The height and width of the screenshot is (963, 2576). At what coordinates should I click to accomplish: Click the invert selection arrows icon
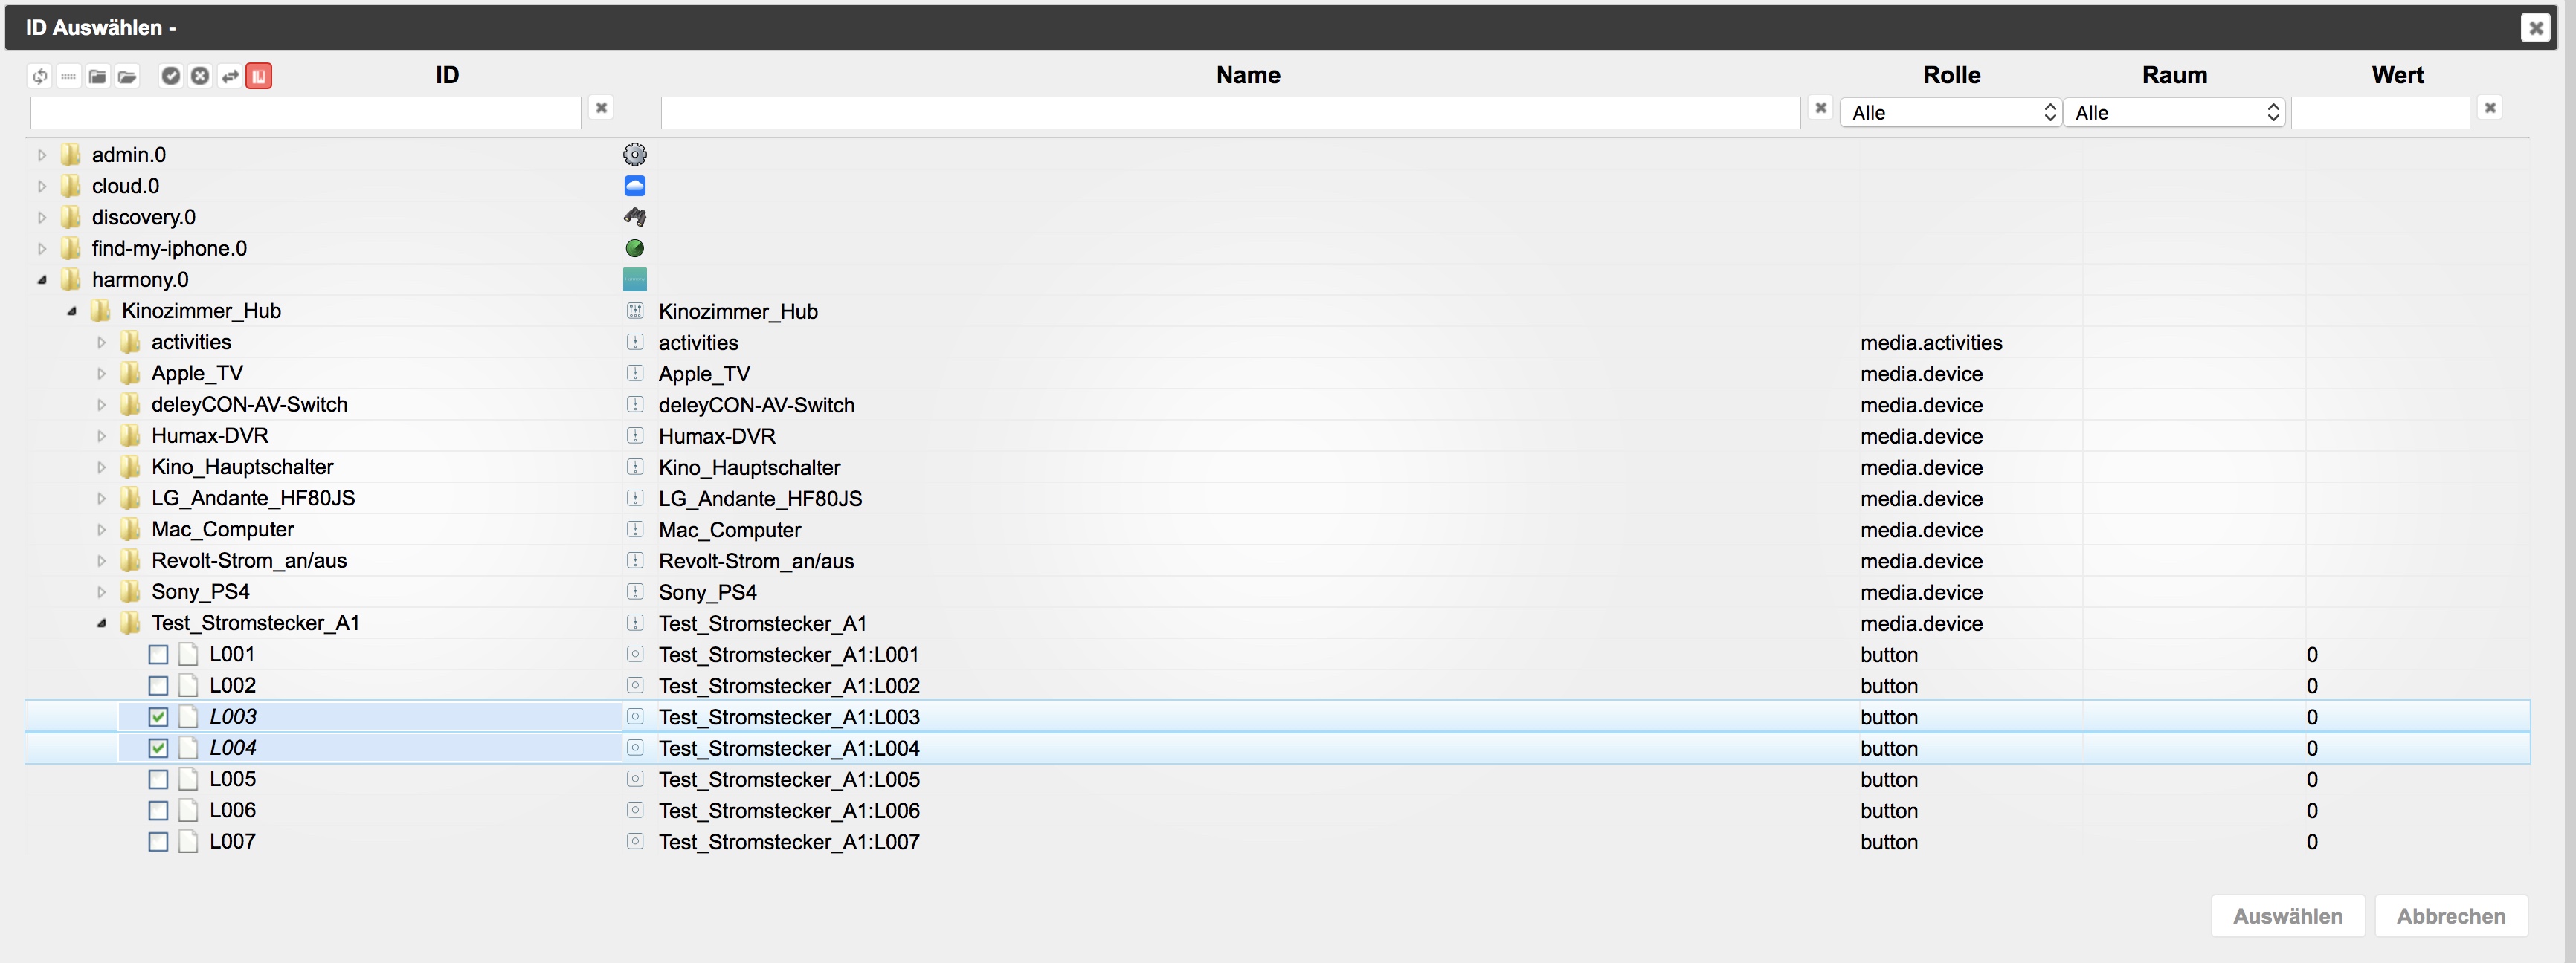[x=230, y=76]
